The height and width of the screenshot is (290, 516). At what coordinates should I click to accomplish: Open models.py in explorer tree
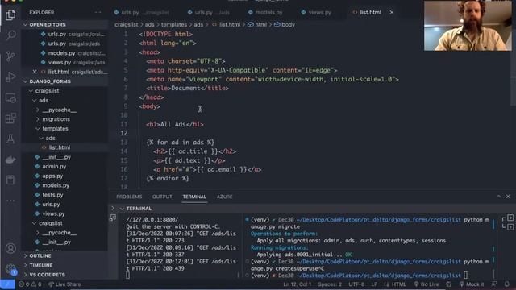pos(56,185)
